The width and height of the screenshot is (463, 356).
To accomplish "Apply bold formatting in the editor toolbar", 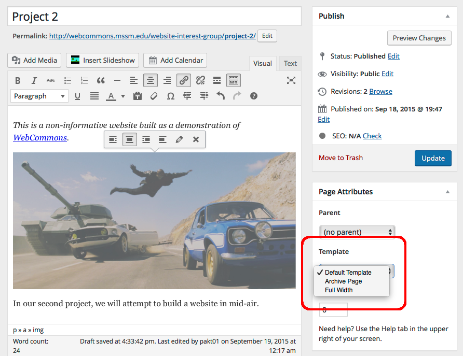I will tap(18, 80).
